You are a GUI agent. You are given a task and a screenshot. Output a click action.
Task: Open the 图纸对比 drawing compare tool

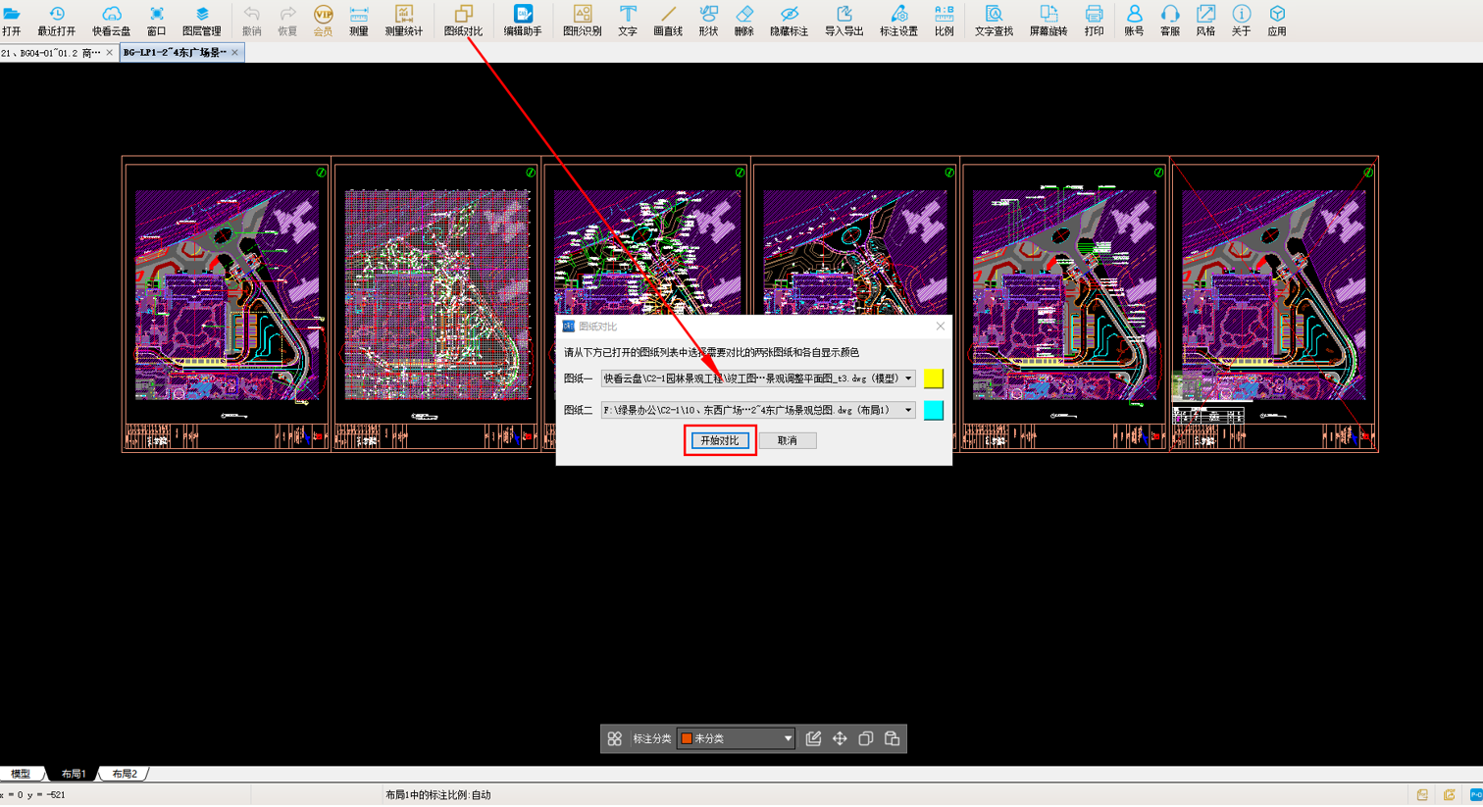point(463,20)
